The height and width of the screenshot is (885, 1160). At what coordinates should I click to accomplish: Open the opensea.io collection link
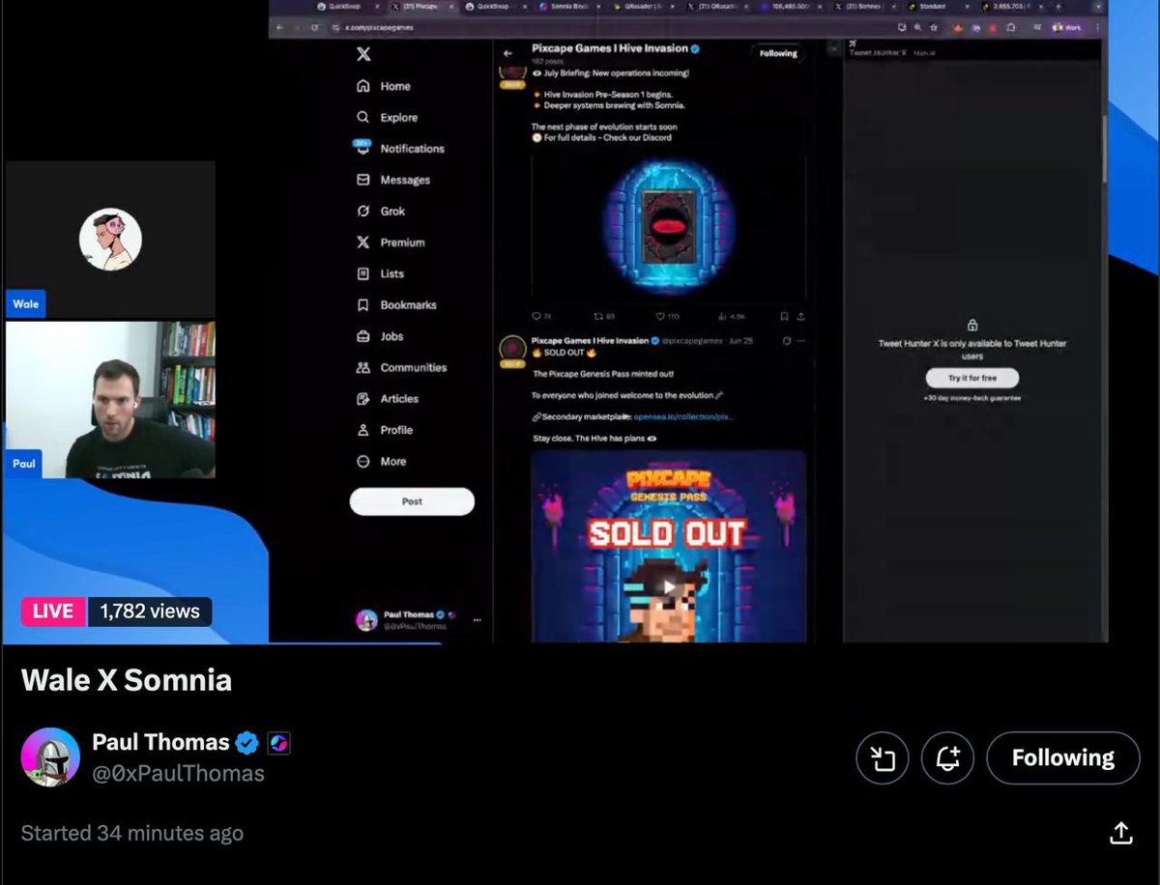click(683, 416)
